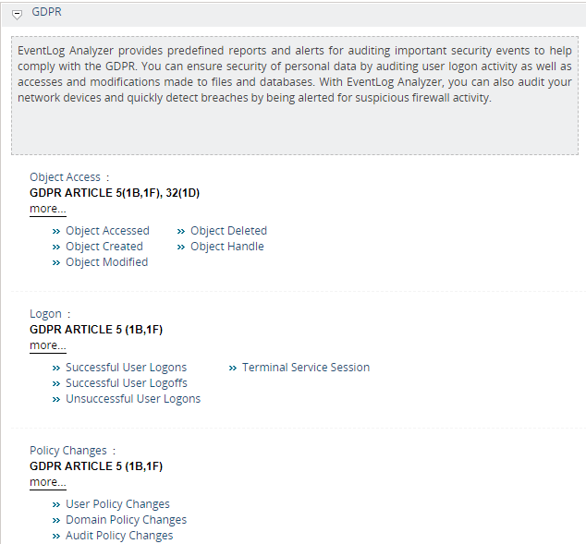
Task: View Successful User Logons report
Action: pyautogui.click(x=126, y=368)
